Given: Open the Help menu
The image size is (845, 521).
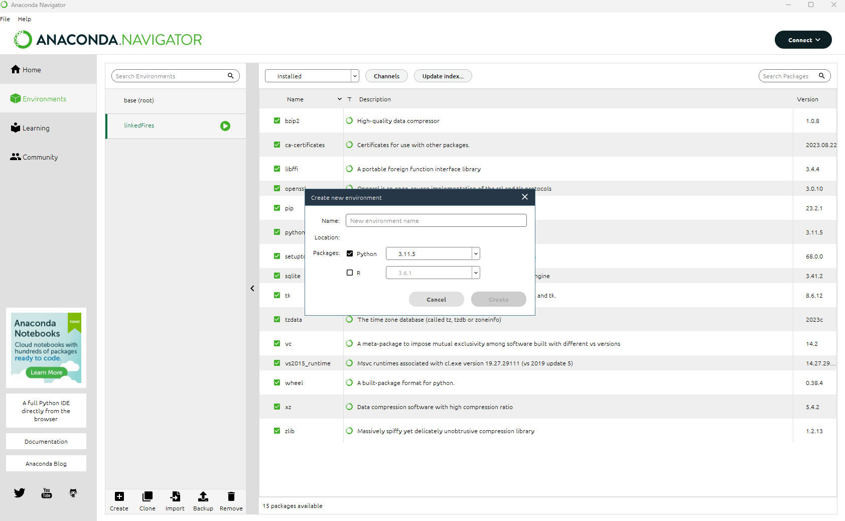Looking at the screenshot, I should [x=25, y=19].
